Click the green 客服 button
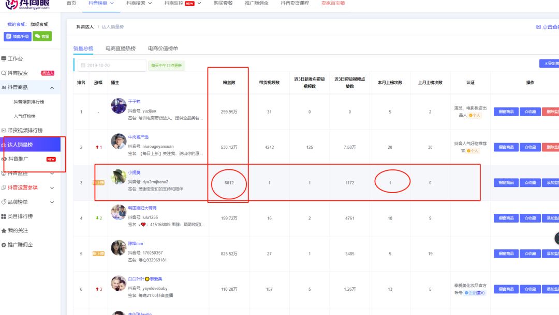This screenshot has width=559, height=315. pos(42,36)
